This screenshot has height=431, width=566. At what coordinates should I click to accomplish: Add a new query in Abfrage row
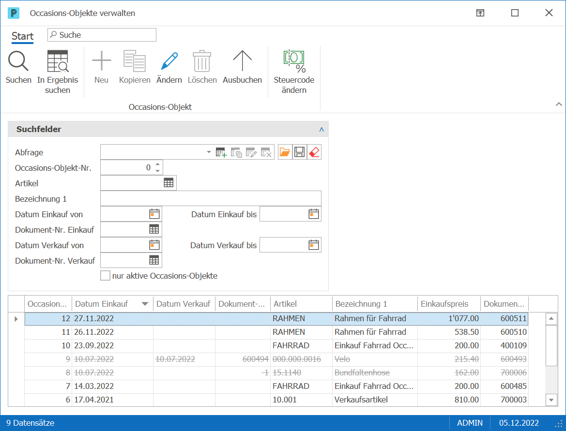(221, 152)
